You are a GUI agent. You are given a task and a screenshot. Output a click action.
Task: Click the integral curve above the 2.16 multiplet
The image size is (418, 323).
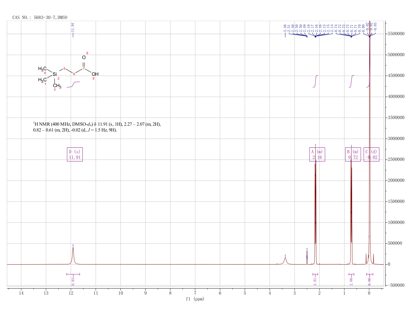[x=315, y=81]
